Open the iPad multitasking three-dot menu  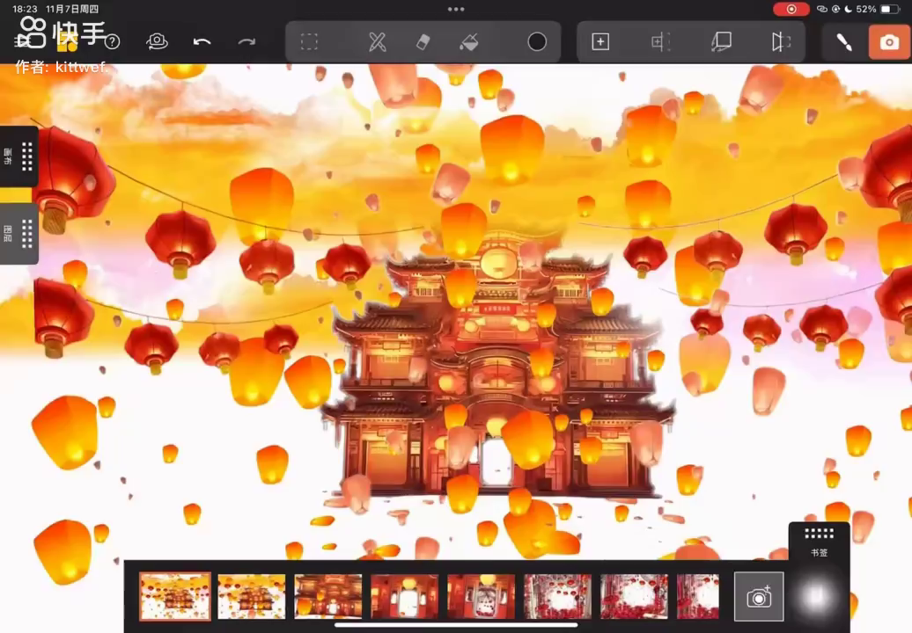coord(456,9)
